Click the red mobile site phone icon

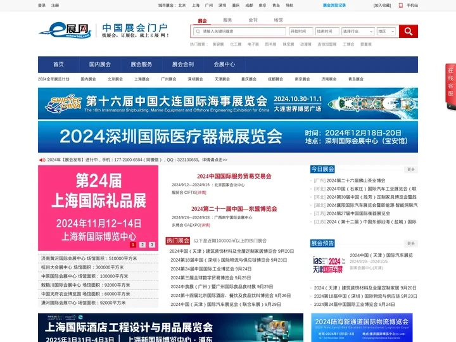(401, 5)
